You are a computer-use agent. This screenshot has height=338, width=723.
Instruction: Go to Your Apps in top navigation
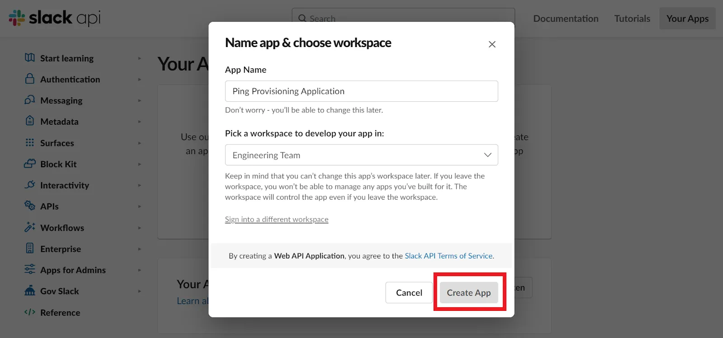pyautogui.click(x=687, y=19)
